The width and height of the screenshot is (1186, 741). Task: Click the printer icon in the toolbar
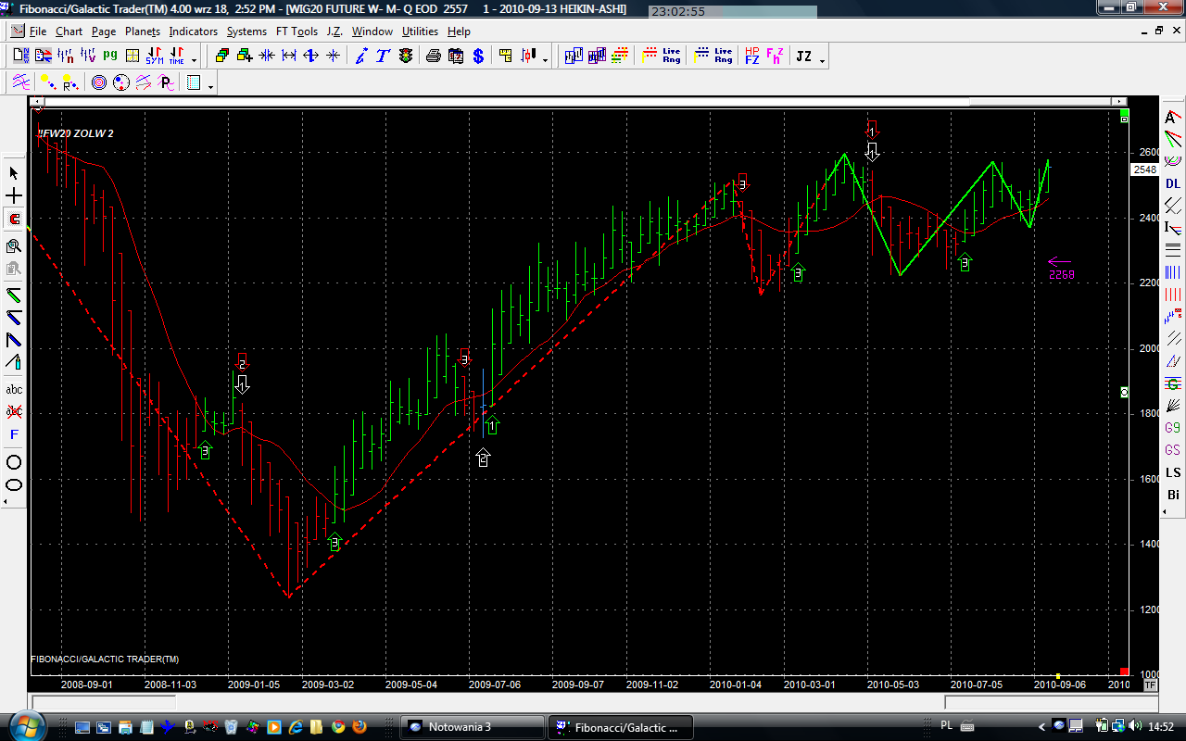(433, 57)
